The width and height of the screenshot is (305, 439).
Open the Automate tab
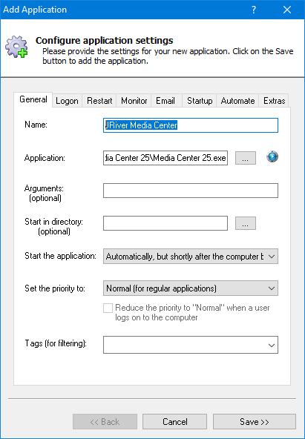pos(237,101)
